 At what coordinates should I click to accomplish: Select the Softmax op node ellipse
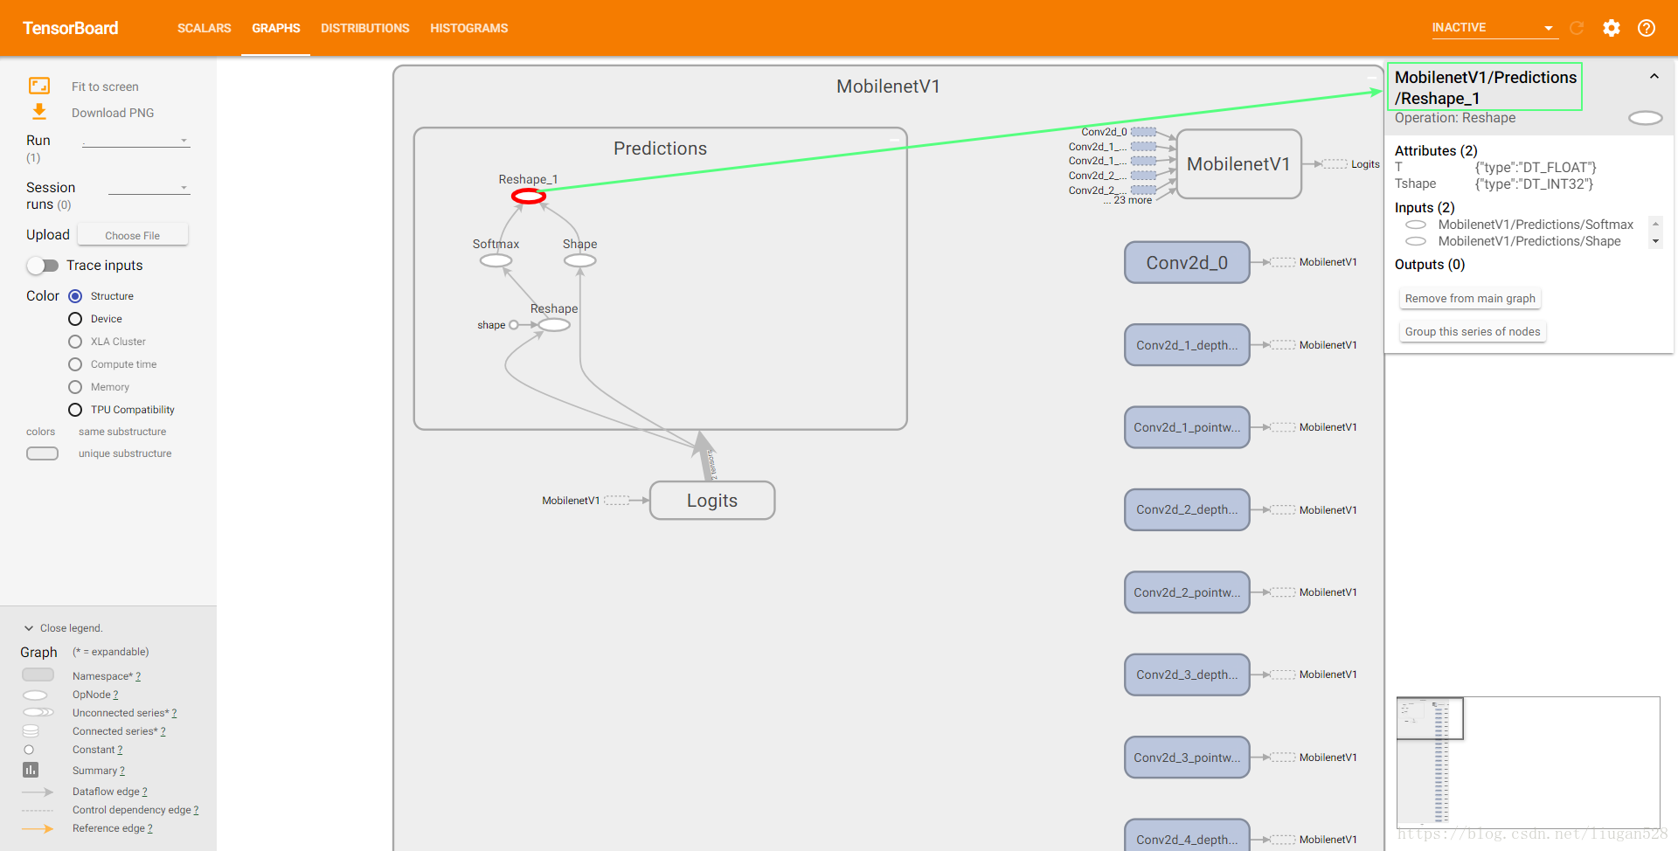click(496, 260)
